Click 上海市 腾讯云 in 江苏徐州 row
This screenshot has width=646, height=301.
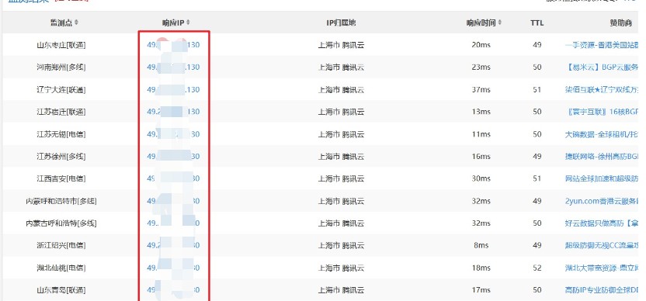point(341,156)
